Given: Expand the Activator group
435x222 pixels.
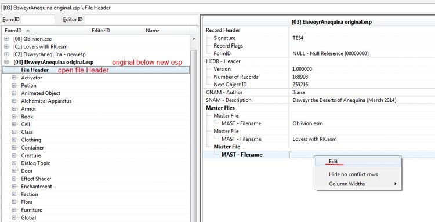Looking at the screenshot, I should [x=14, y=78].
